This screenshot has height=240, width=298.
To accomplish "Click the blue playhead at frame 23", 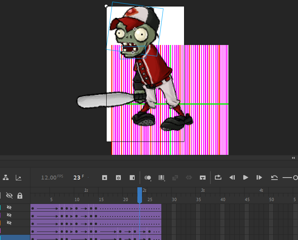I will pyautogui.click(x=140, y=195).
